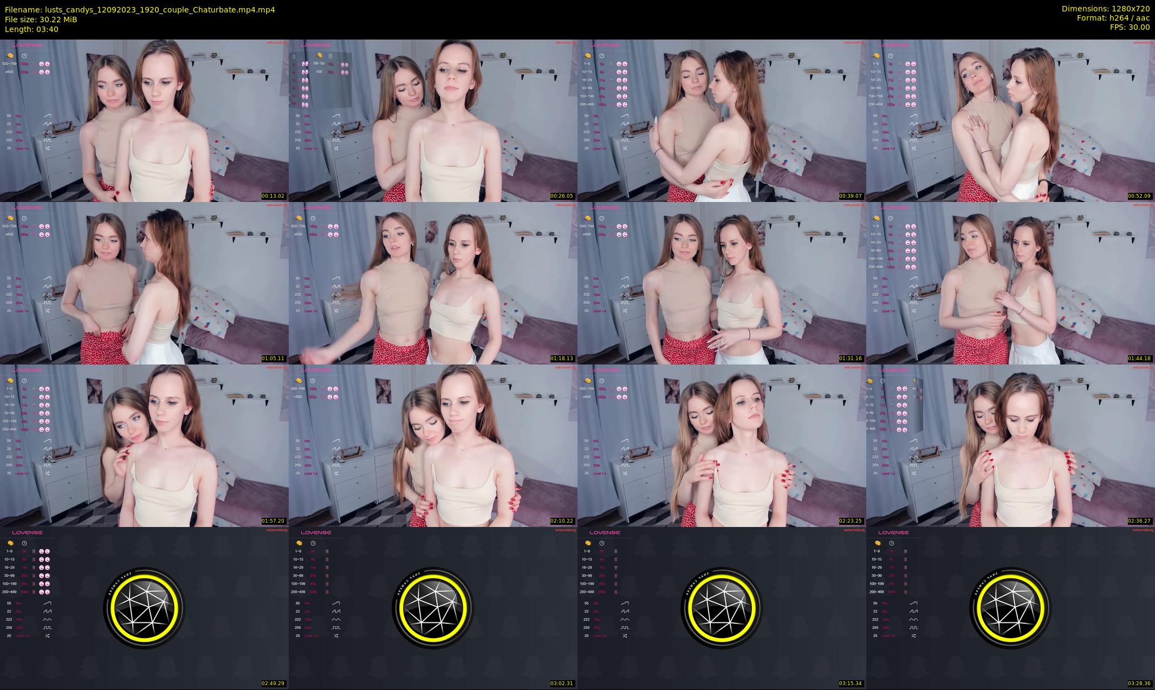Click the Length 03:40 label
Screen dimensions: 1155x690
(31, 29)
